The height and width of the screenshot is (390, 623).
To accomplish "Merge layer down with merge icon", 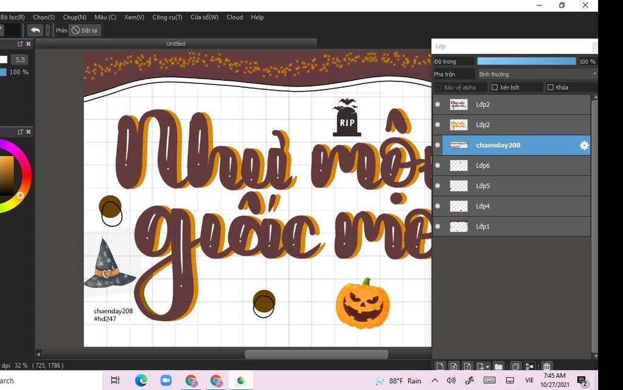I will [530, 366].
